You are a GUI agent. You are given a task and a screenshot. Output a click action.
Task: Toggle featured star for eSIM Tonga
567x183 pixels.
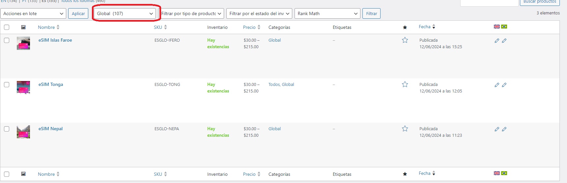click(x=405, y=85)
